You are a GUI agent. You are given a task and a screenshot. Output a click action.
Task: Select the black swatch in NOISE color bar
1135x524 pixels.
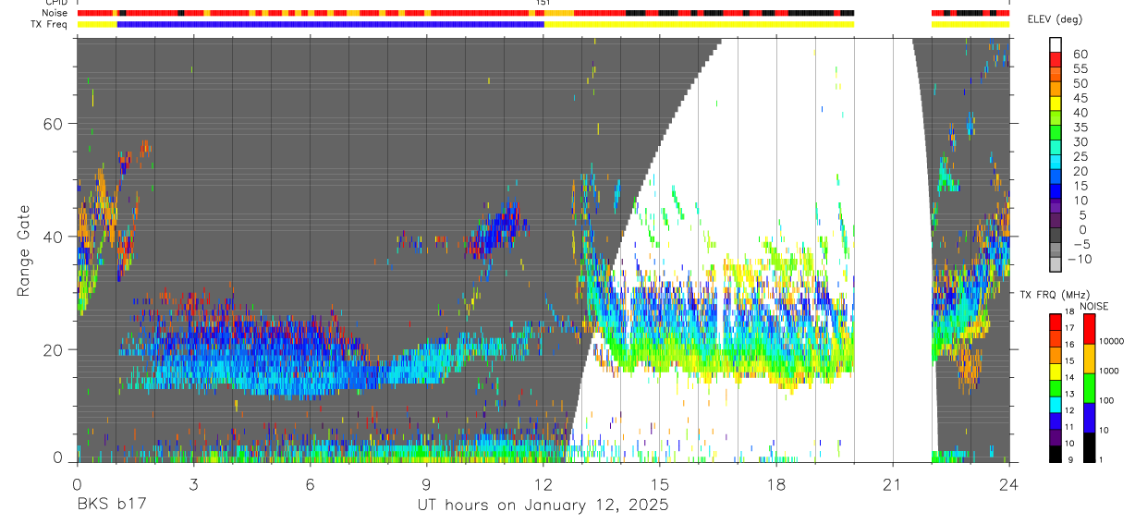click(x=1088, y=445)
